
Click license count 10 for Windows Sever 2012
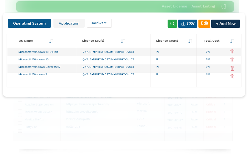click(x=157, y=67)
